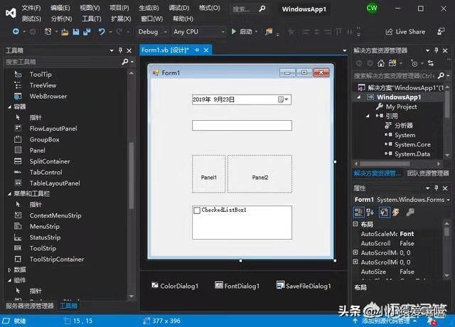Click the navigate backward toolbar icon
The height and width of the screenshot is (327, 455).
[x=16, y=31]
